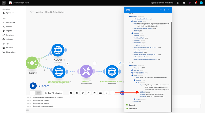Viewport: 205px width, 113px height.
Task: Click the save scenario disk icon
Action: point(71,93)
